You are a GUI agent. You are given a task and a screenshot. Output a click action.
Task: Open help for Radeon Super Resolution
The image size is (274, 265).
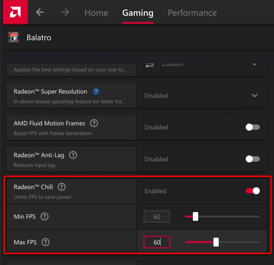pos(96,91)
